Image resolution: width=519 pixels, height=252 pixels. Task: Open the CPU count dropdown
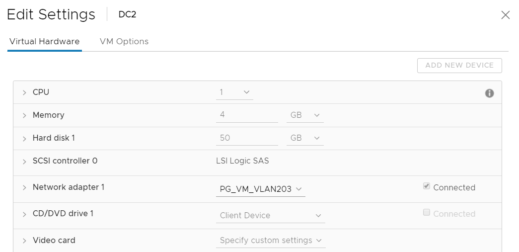click(x=235, y=92)
